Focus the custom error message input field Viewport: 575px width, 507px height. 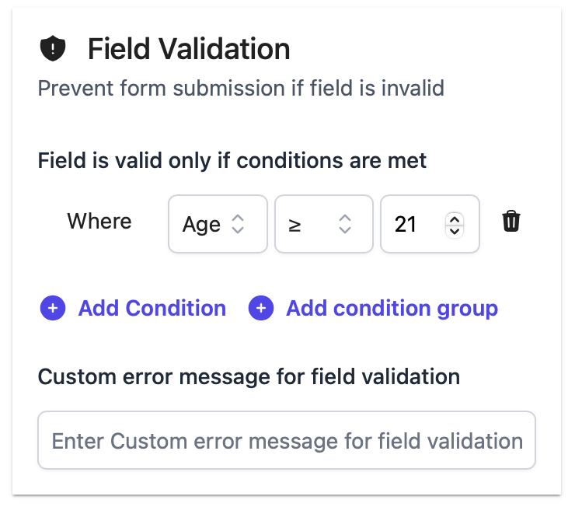coord(287,440)
